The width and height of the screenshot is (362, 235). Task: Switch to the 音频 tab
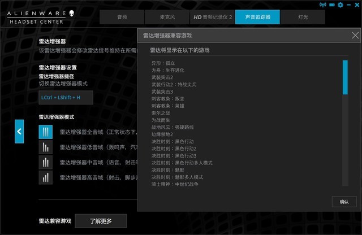[122, 17]
